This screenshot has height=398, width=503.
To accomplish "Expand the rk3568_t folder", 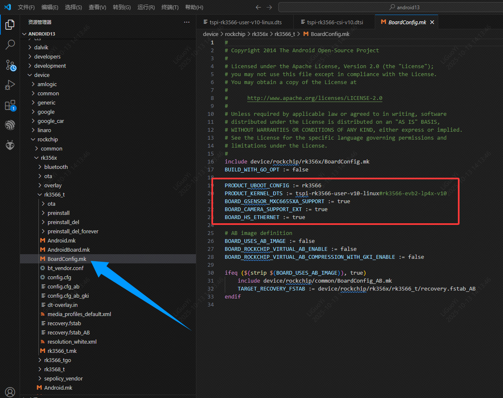I will pos(54,369).
